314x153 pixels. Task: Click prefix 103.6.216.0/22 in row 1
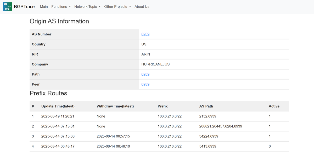click(170, 116)
